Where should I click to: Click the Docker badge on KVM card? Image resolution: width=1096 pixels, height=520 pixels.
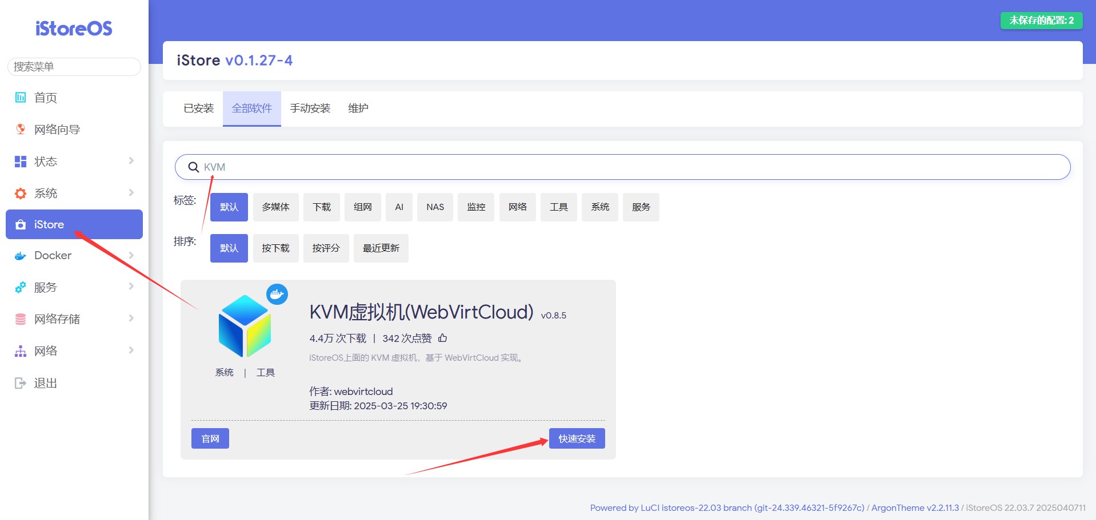click(x=277, y=295)
